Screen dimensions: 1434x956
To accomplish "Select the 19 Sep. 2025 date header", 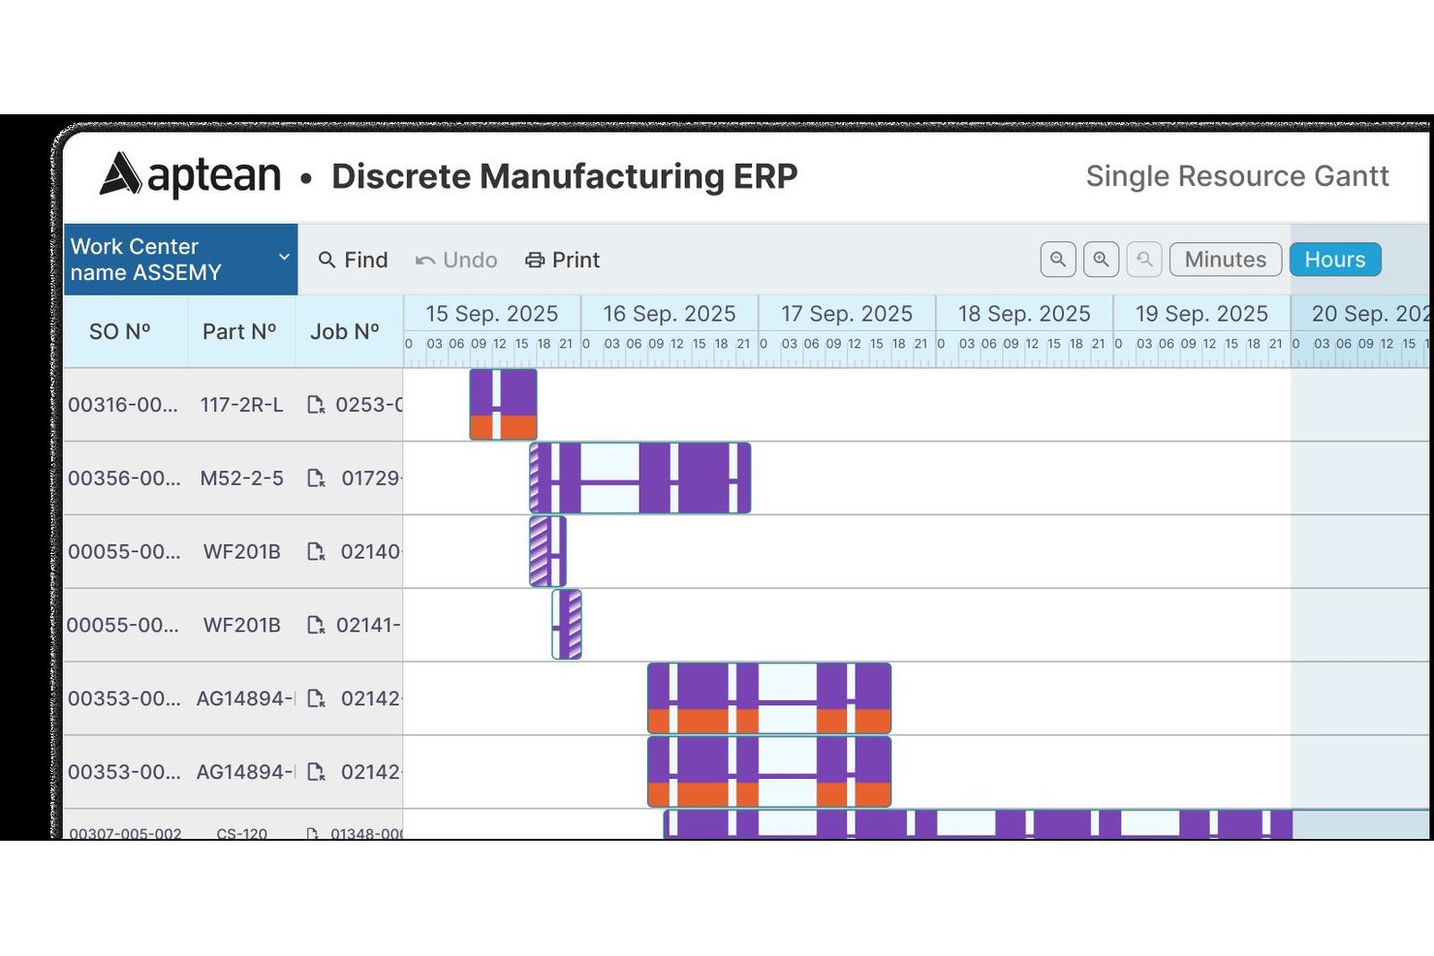I will coord(1201,314).
